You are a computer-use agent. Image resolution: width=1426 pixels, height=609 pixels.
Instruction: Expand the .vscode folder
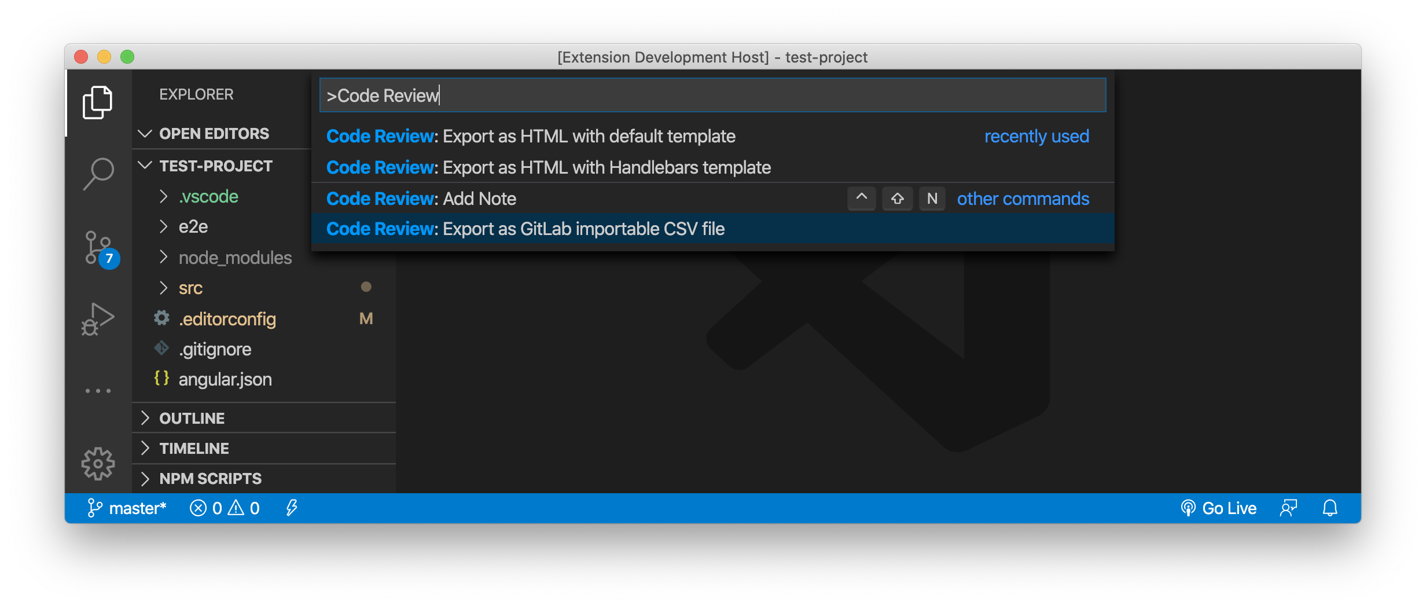(163, 197)
